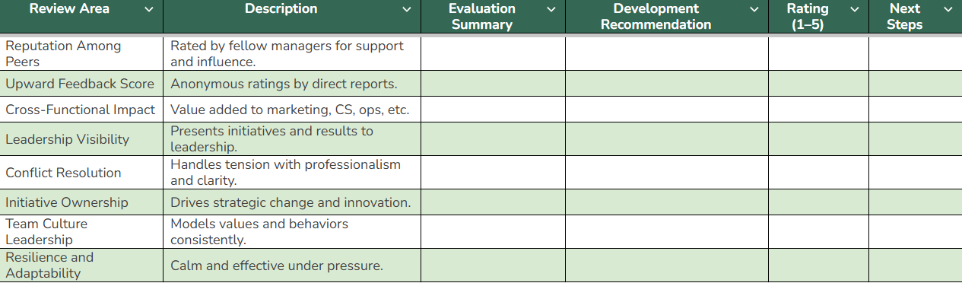
Task: Select the Initiative Ownership cell
Action: tap(81, 202)
